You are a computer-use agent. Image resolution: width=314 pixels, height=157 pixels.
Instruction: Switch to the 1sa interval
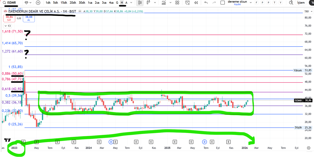(x=90, y=3)
